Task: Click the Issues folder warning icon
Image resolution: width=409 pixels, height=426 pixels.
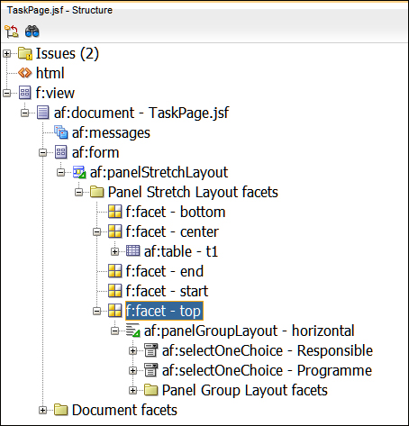Action: point(25,53)
